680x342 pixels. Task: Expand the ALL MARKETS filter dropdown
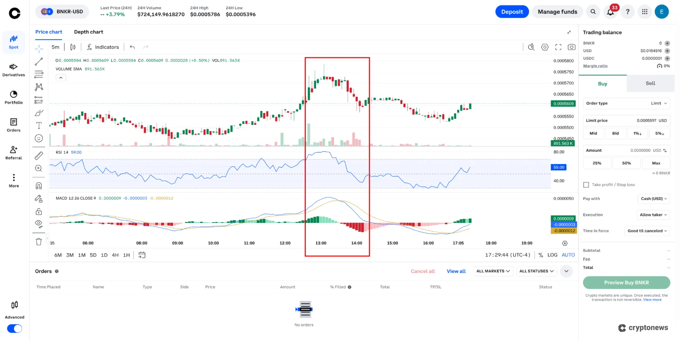(493, 271)
